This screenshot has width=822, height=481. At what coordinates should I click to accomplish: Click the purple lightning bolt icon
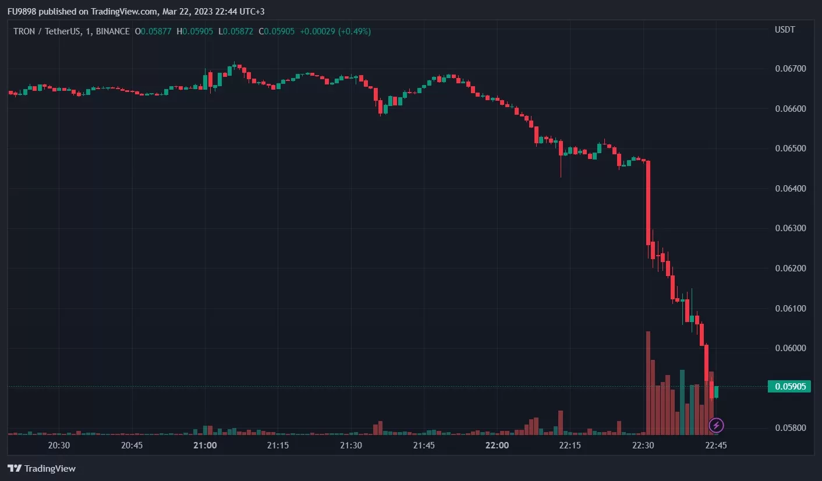point(716,426)
